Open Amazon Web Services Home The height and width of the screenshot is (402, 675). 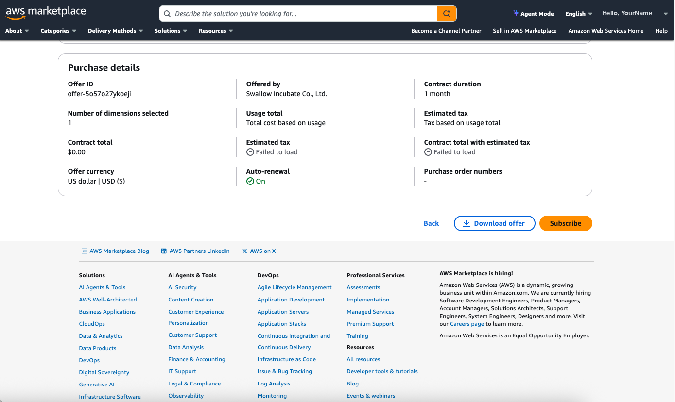click(606, 31)
